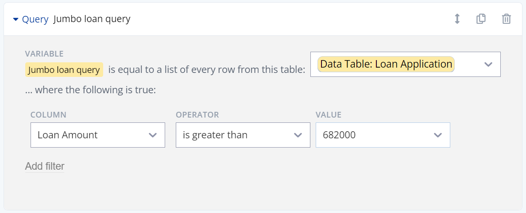The height and width of the screenshot is (213, 526).
Task: Duplicate the Jumbo loan query block
Action: (x=481, y=19)
